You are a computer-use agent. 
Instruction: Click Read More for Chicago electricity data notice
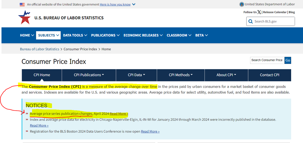click(x=39, y=125)
